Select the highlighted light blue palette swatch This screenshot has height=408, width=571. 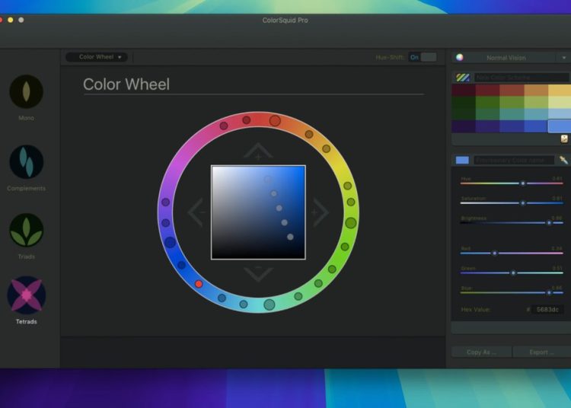559,126
